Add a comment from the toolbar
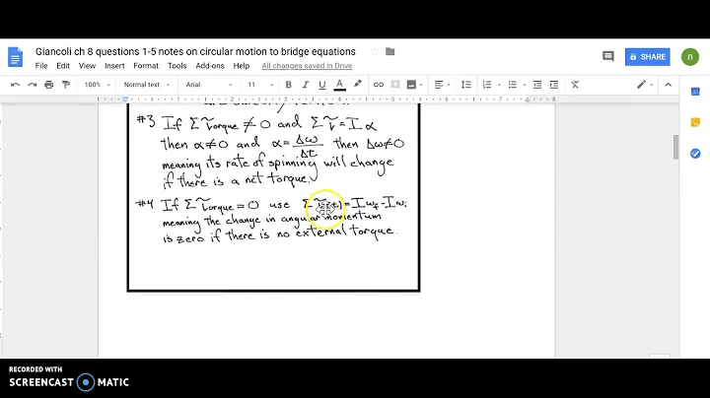Screen dimensions: 710x398 coord(394,85)
